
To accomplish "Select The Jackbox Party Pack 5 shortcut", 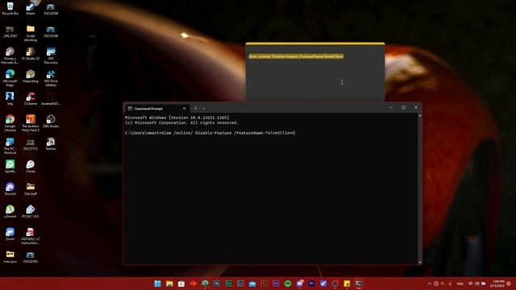I will pos(31,123).
